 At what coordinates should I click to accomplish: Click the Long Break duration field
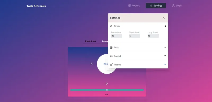coord(153,36)
